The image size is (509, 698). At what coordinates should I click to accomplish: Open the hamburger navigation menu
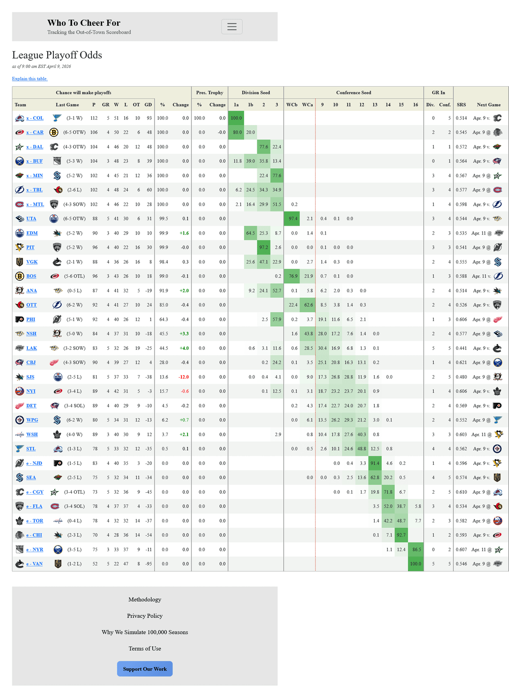[232, 27]
